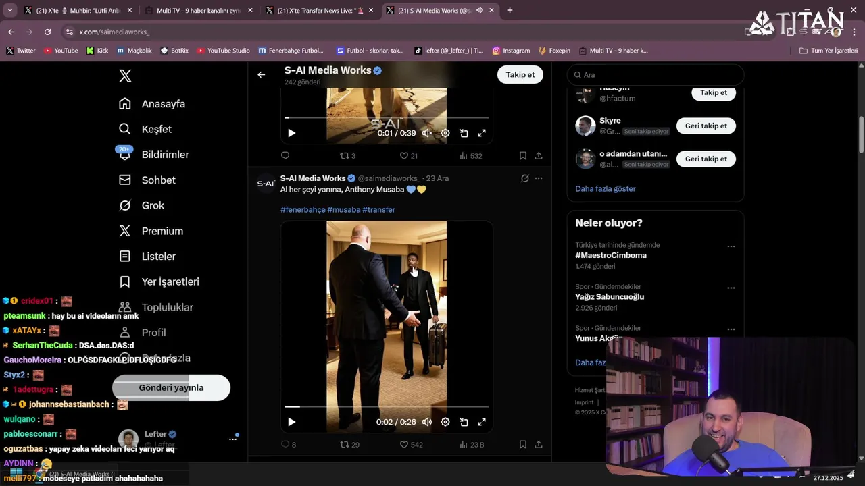865x486 pixels.
Task: Unmute the upper video
Action: (x=427, y=133)
